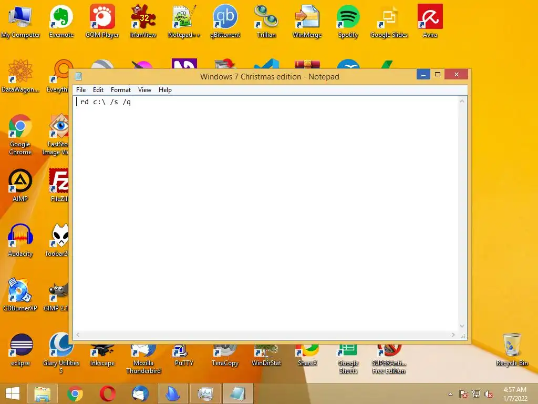Click the qBittorrent desktop icon
Viewport: 538px width, 404px height.
[225, 21]
